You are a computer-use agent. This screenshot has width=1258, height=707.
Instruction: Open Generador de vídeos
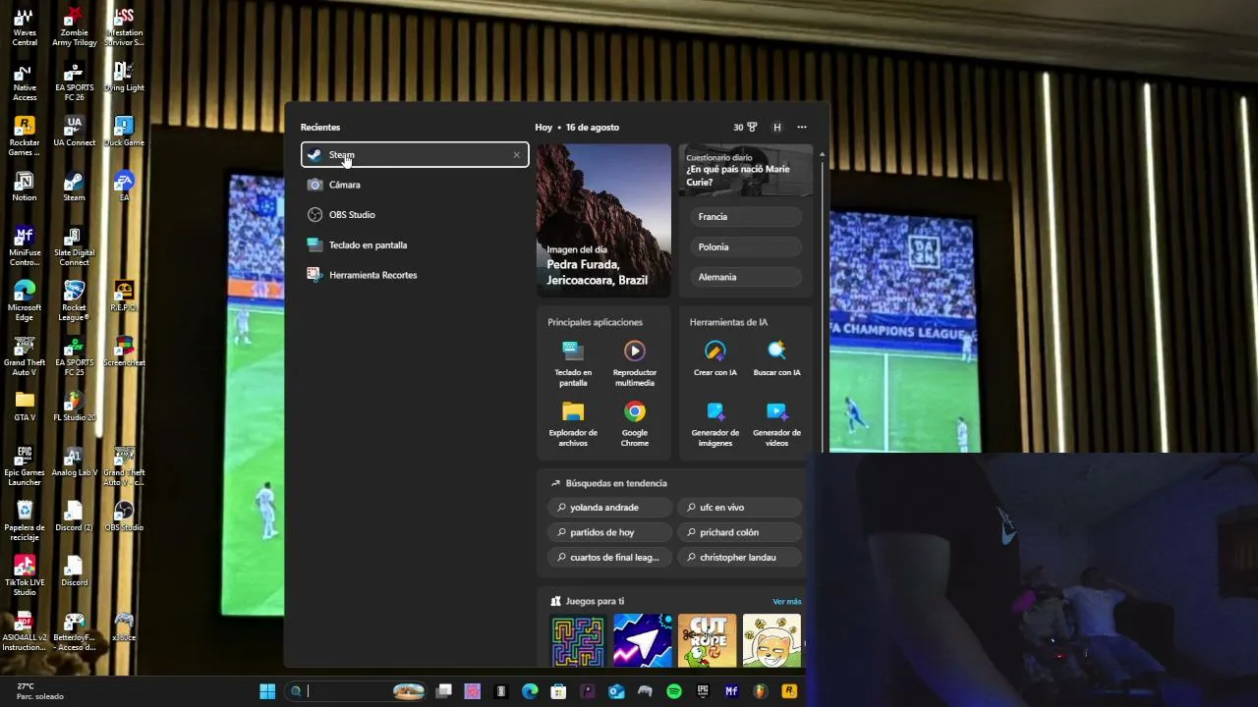(776, 424)
